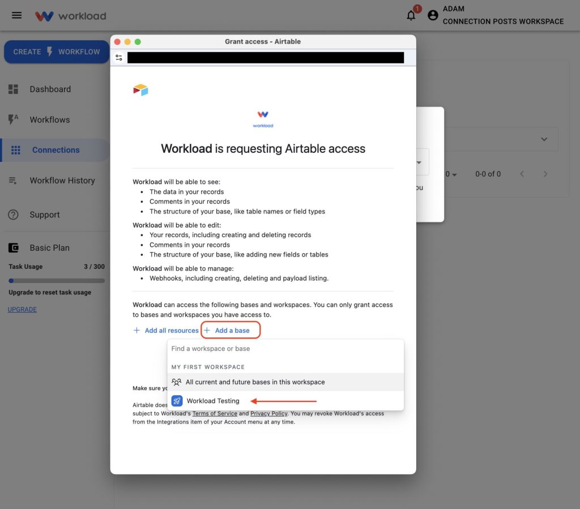This screenshot has height=509, width=580.
Task: Click MY FIRST WORKSPACE heading
Action: point(208,367)
